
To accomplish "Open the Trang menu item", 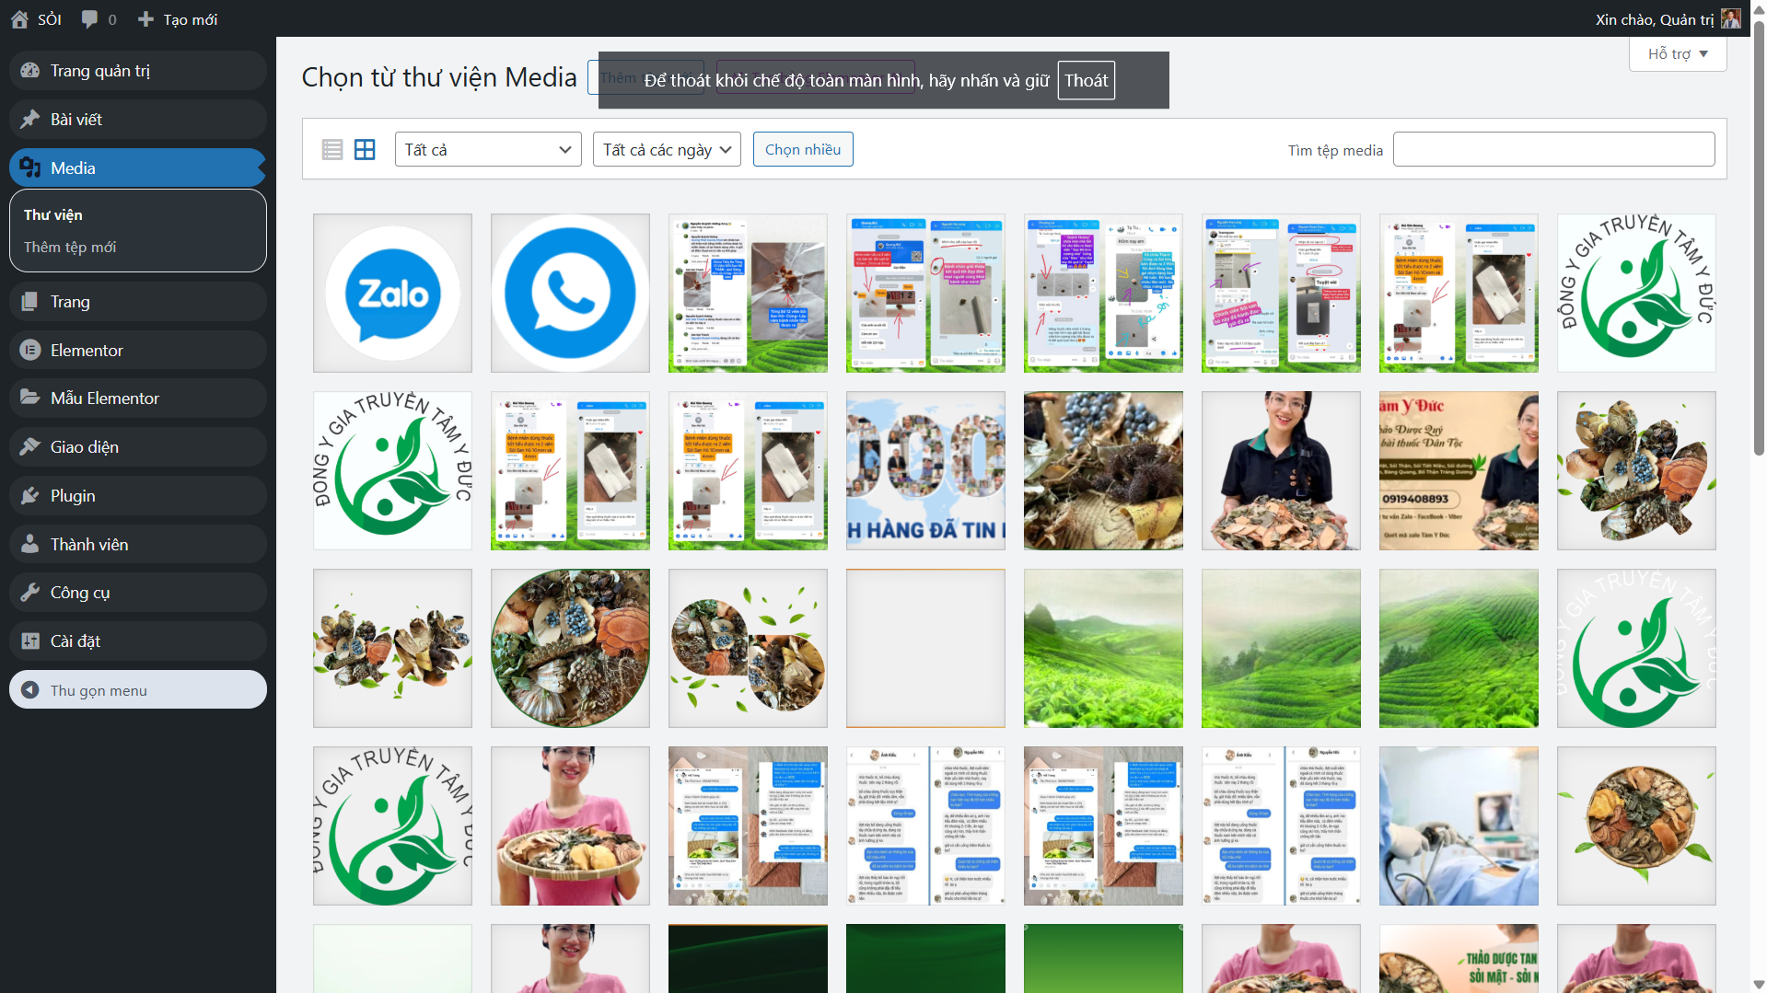I will 138,302.
